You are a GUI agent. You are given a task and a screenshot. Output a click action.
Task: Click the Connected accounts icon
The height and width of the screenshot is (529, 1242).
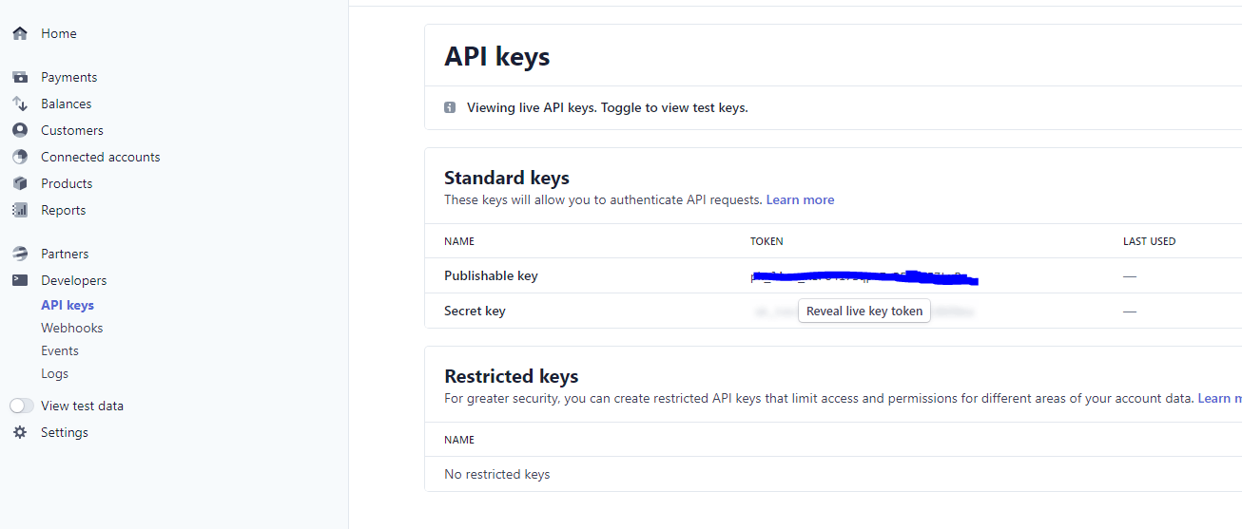[20, 157]
